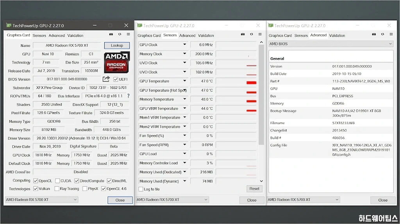Open GPU selector dropdown in Sensors window

172,199
